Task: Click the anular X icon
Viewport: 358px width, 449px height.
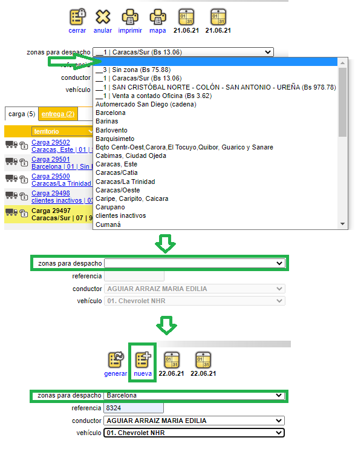Action: tap(103, 17)
